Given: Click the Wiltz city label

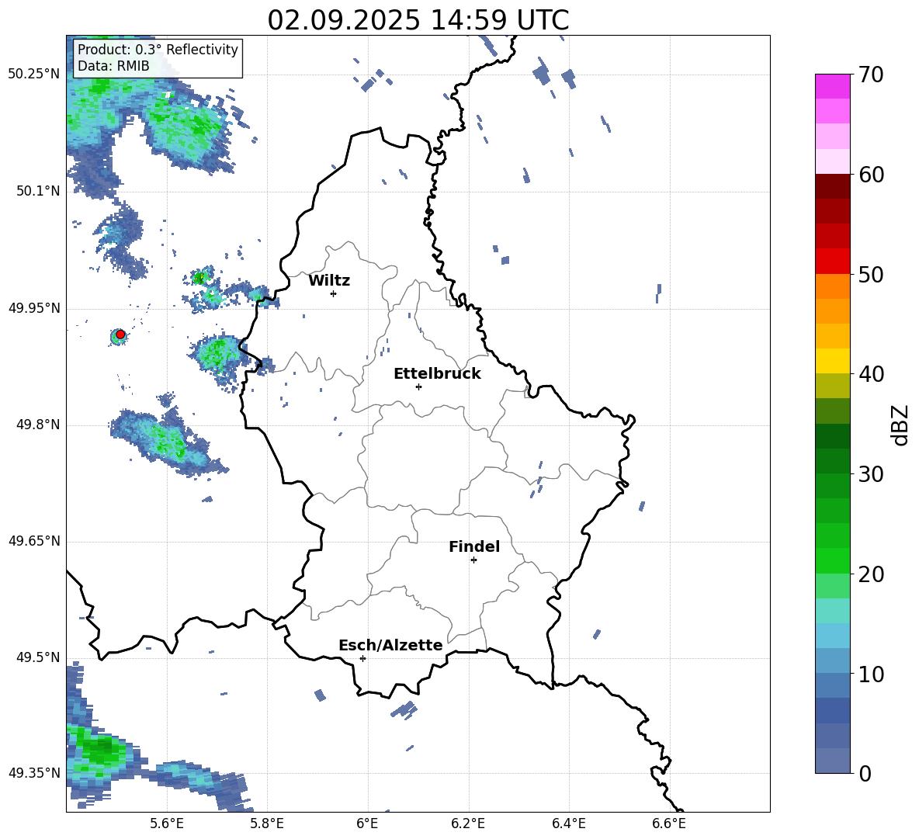Looking at the screenshot, I should coord(329,281).
